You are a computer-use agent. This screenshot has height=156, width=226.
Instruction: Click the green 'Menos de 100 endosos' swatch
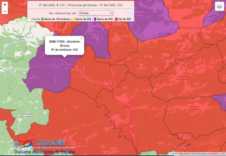point(42,19)
